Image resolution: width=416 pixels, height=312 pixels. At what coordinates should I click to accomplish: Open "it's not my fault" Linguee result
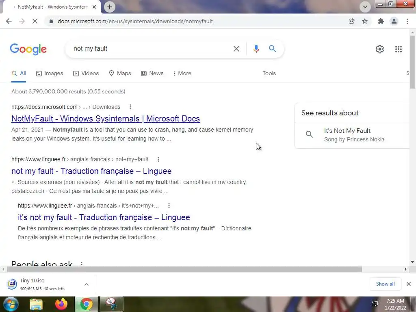click(x=104, y=218)
